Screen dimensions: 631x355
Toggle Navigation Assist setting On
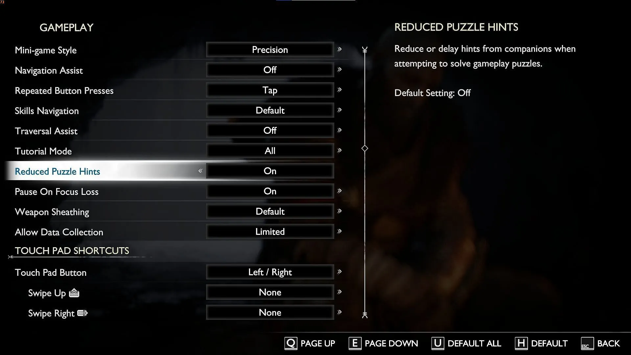pos(340,70)
